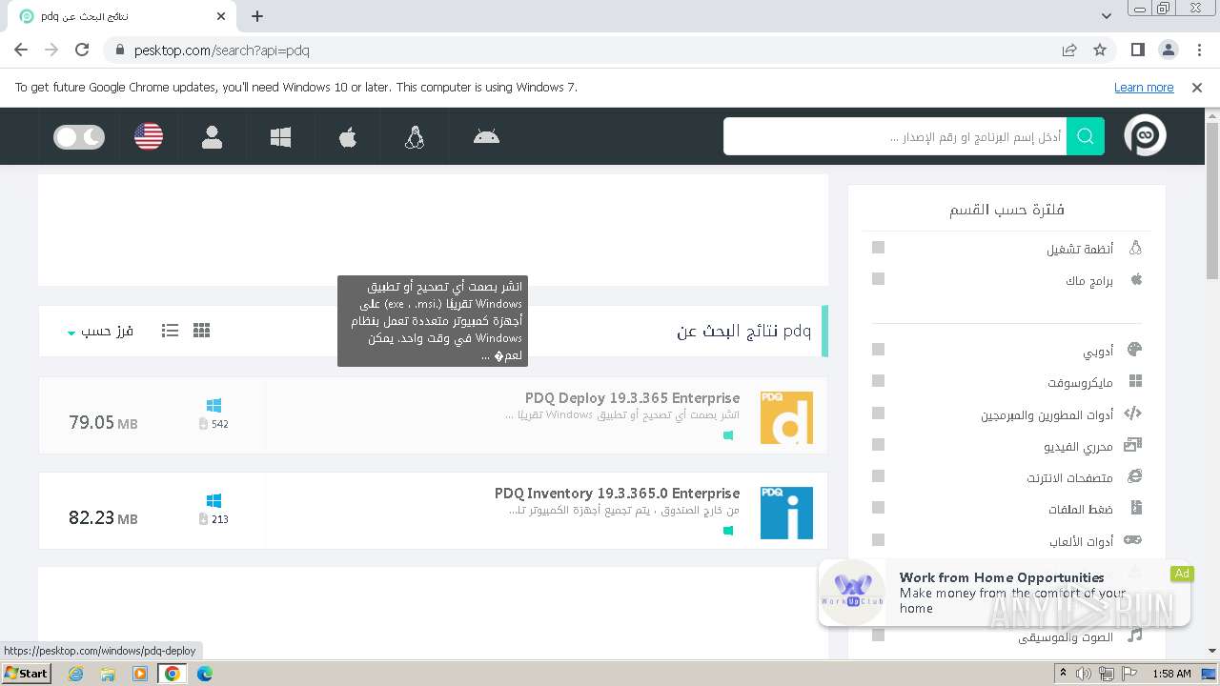Click the PDQ Inventory blue thumbnail

coord(786,513)
